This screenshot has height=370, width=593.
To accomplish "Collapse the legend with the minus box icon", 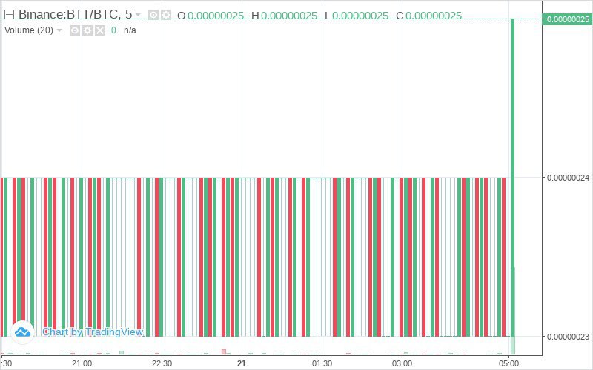I will pyautogui.click(x=9, y=15).
